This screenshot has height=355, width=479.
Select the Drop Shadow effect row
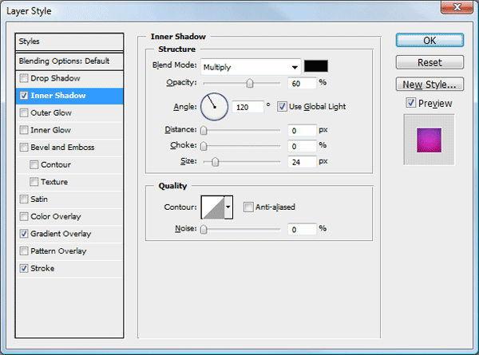point(69,78)
